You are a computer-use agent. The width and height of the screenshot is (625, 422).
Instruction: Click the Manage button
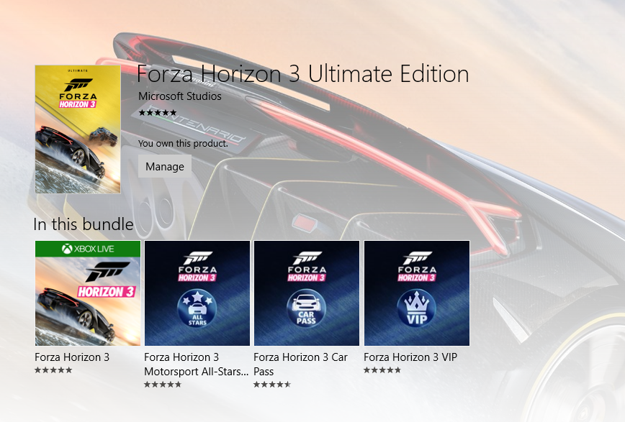point(165,166)
